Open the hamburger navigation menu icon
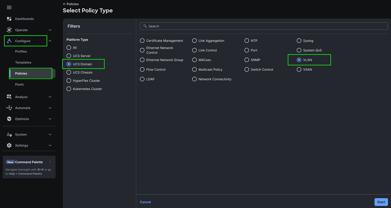This screenshot has height=208, width=391. [x=9, y=7]
